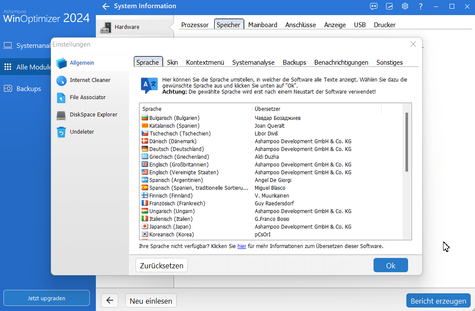The height and width of the screenshot is (311, 475).
Task: Confirm with the Ok button
Action: (391, 265)
